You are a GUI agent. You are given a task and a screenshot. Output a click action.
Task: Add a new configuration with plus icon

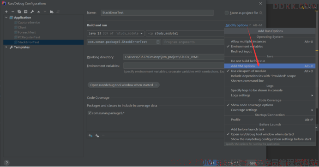pyautogui.click(x=6, y=12)
